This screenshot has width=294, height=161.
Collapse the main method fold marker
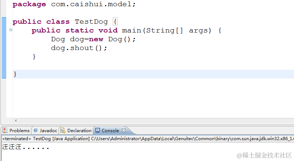[11, 30]
